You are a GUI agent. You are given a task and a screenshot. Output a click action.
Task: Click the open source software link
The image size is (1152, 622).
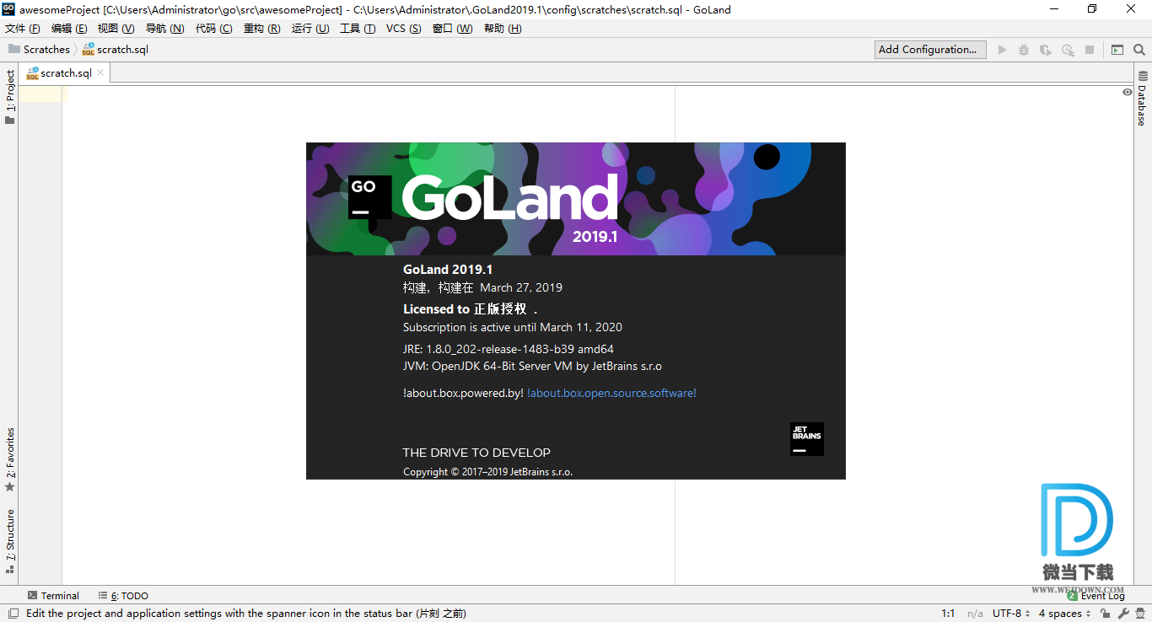pyautogui.click(x=611, y=393)
